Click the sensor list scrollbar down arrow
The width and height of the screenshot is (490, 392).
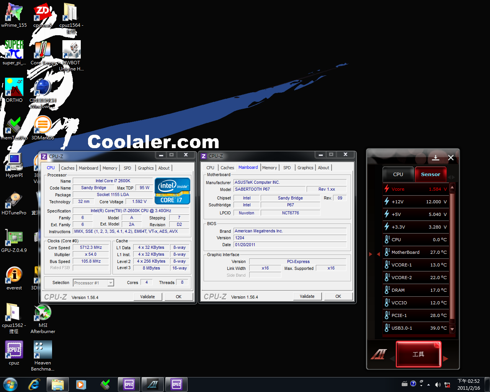click(x=452, y=329)
